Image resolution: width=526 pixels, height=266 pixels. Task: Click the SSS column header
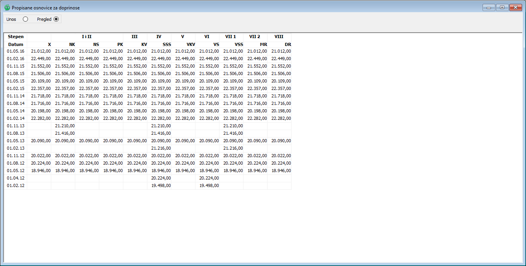[x=159, y=44]
